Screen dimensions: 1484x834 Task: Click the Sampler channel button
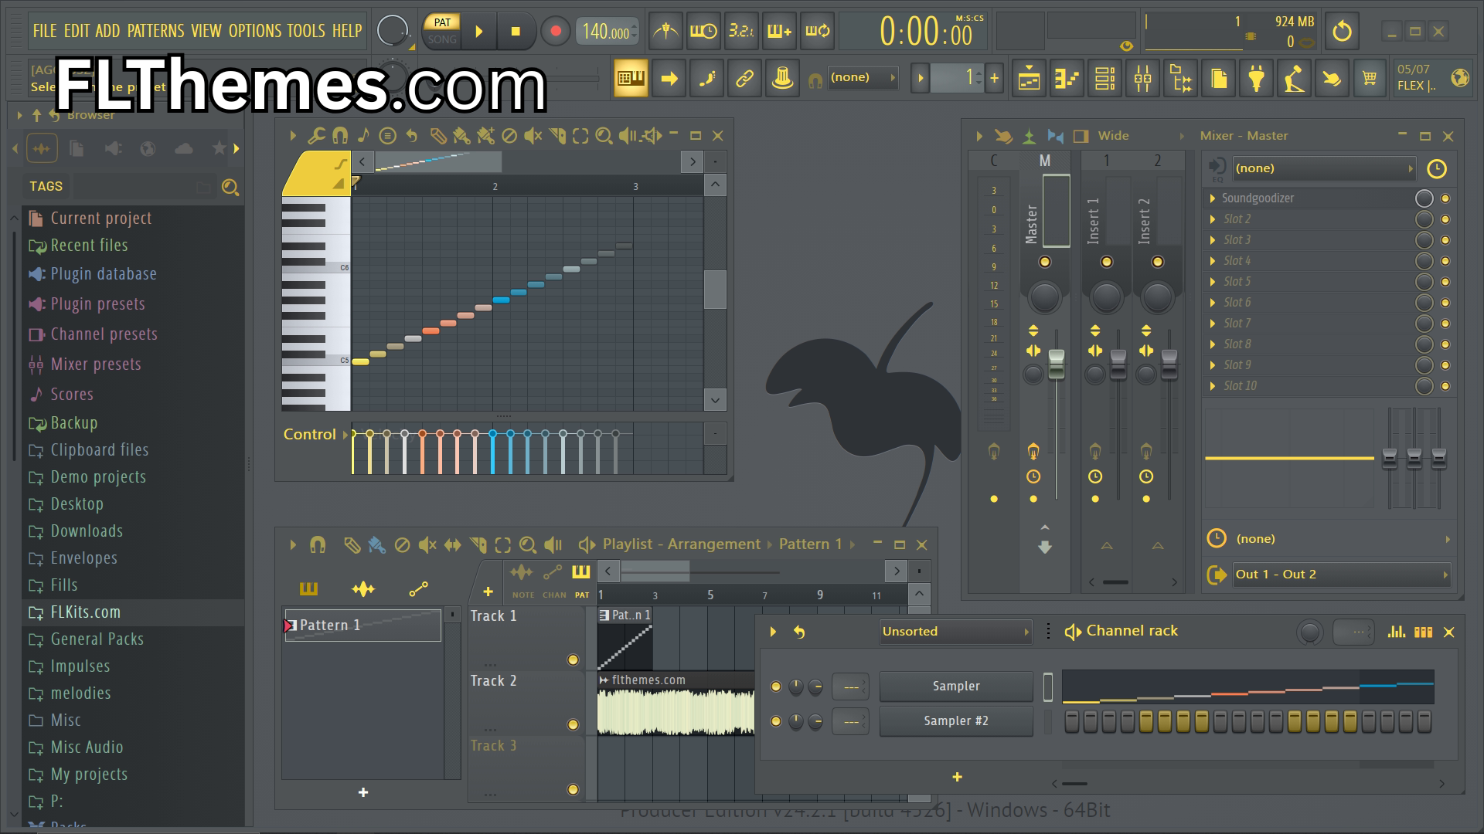pyautogui.click(x=956, y=687)
